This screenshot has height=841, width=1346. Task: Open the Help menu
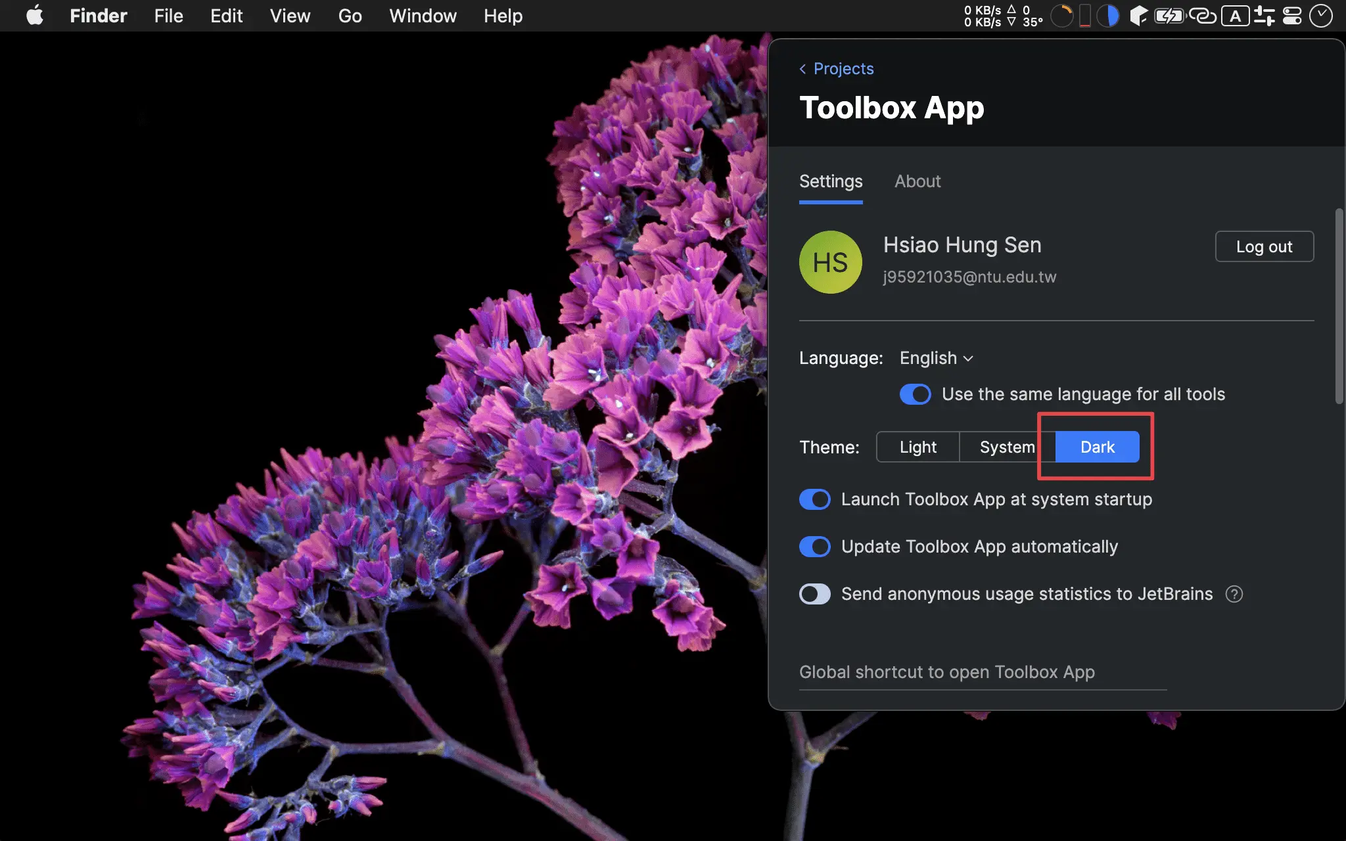tap(503, 16)
